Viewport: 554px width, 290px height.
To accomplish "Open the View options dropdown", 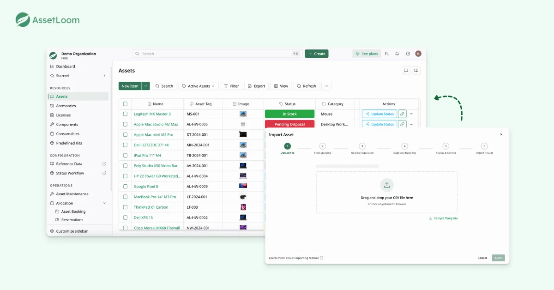I will (281, 86).
